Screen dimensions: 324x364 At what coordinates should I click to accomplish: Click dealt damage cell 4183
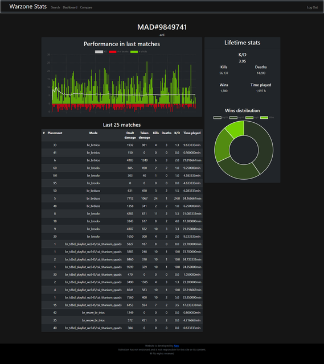pos(130,160)
